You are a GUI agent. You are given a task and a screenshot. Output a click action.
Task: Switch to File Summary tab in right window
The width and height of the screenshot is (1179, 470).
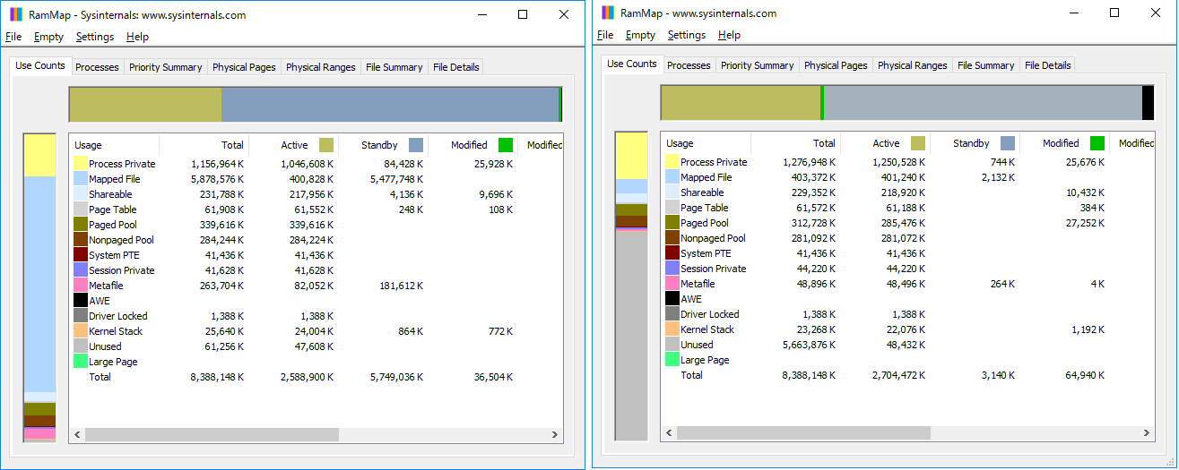pos(985,65)
